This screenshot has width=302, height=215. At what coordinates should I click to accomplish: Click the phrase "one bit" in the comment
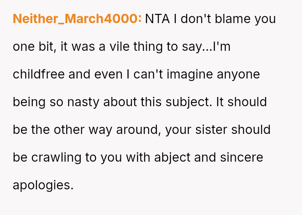click(x=34, y=47)
